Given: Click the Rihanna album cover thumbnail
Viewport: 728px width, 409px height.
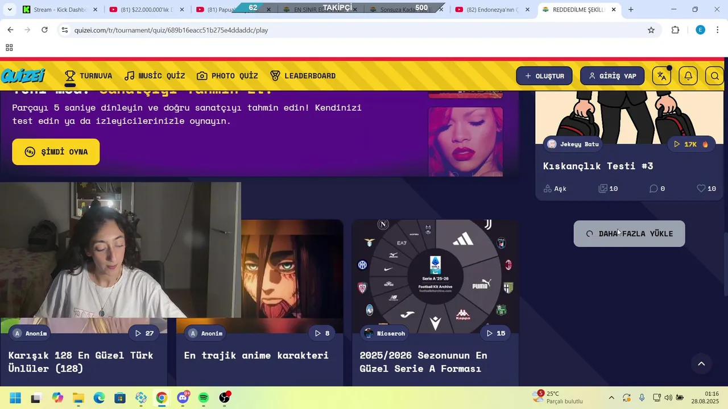Looking at the screenshot, I should point(465,141).
